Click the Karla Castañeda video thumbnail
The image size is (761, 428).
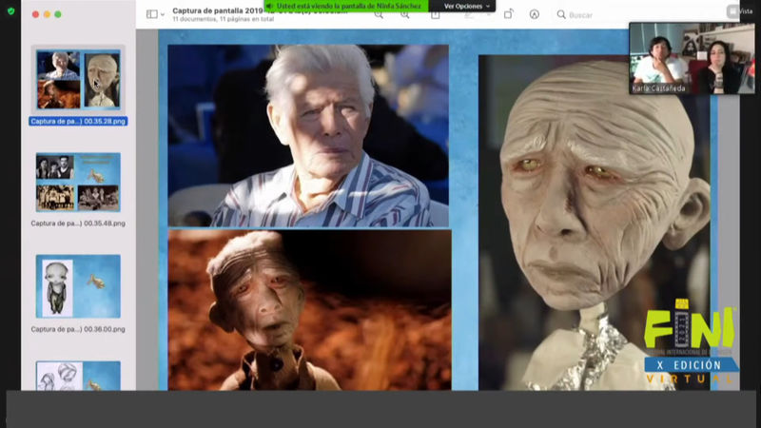point(693,58)
